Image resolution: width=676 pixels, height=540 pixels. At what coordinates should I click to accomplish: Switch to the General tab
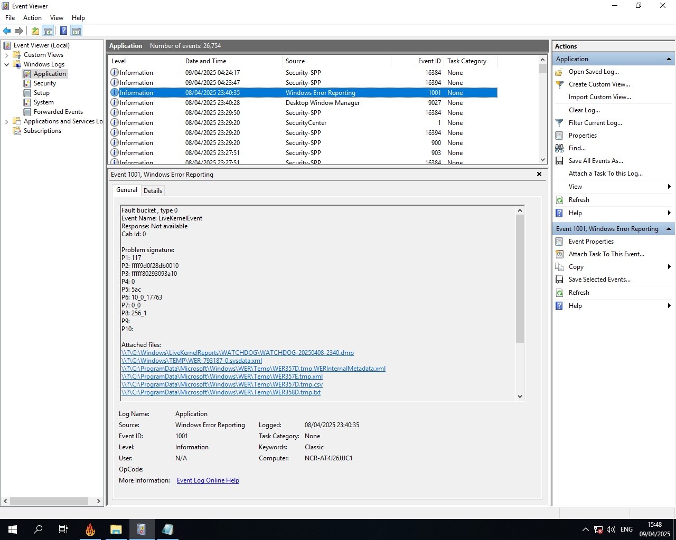[127, 190]
